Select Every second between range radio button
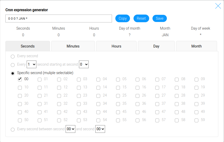Image resolution: width=224 pixels, height=142 pixels. pyautogui.click(x=13, y=129)
